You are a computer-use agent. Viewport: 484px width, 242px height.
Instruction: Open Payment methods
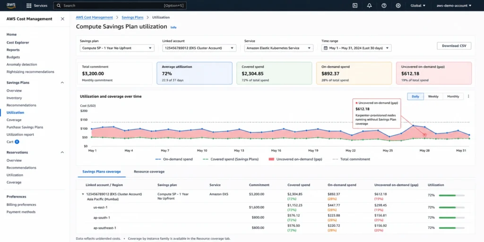click(x=21, y=212)
